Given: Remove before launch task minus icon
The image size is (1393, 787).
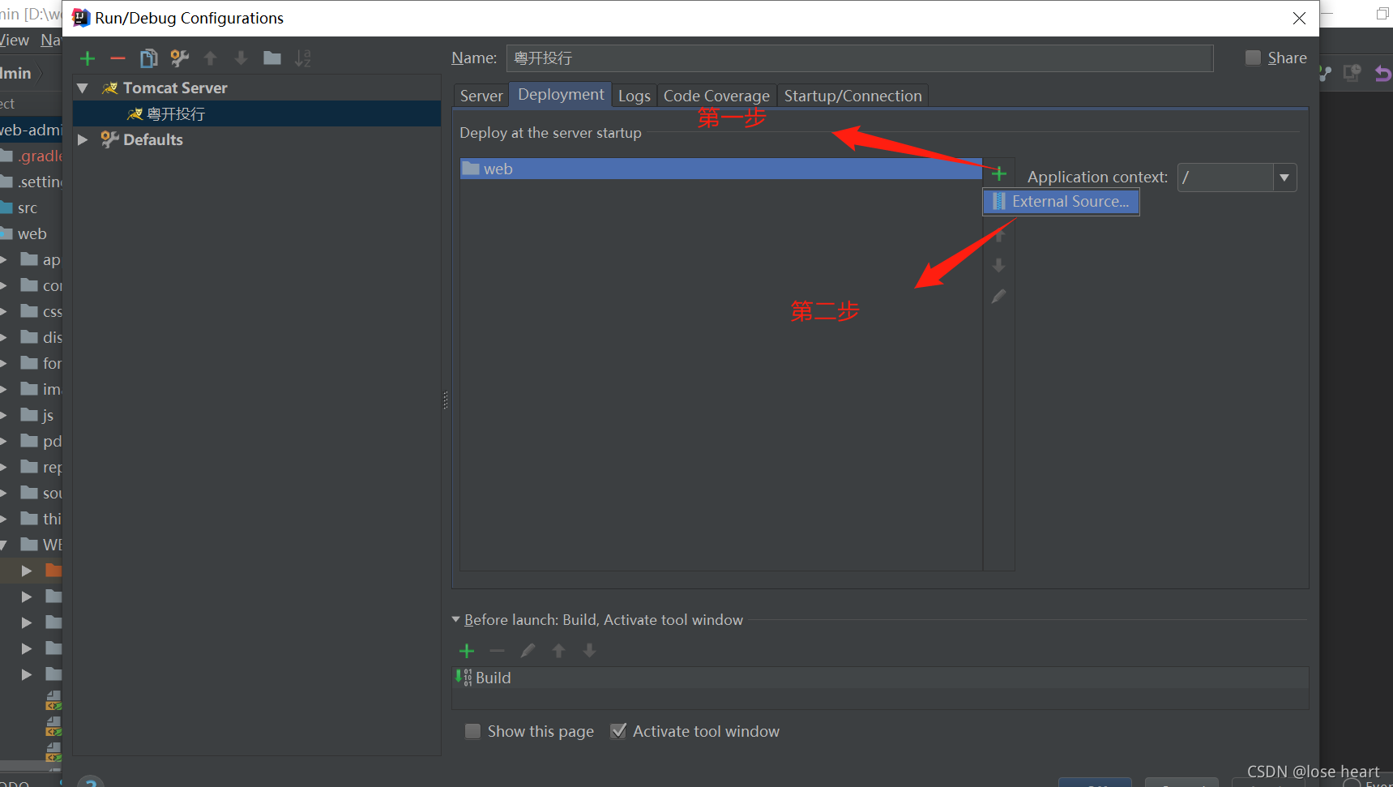Looking at the screenshot, I should 497,651.
